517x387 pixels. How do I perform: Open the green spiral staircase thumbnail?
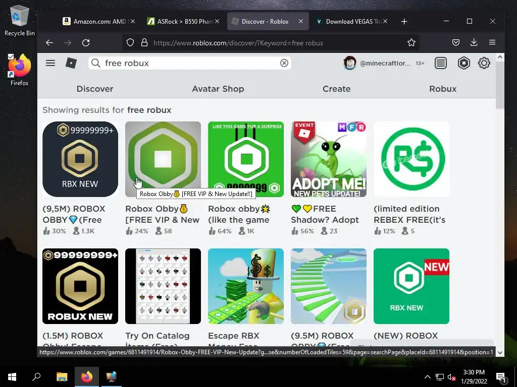[x=328, y=286]
